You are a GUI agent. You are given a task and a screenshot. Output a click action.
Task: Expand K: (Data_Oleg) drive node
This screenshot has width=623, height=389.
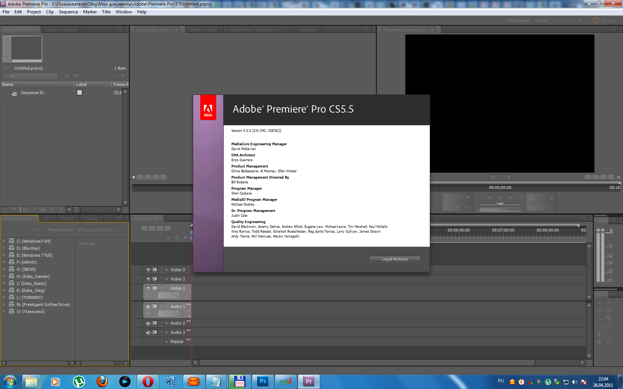4,290
